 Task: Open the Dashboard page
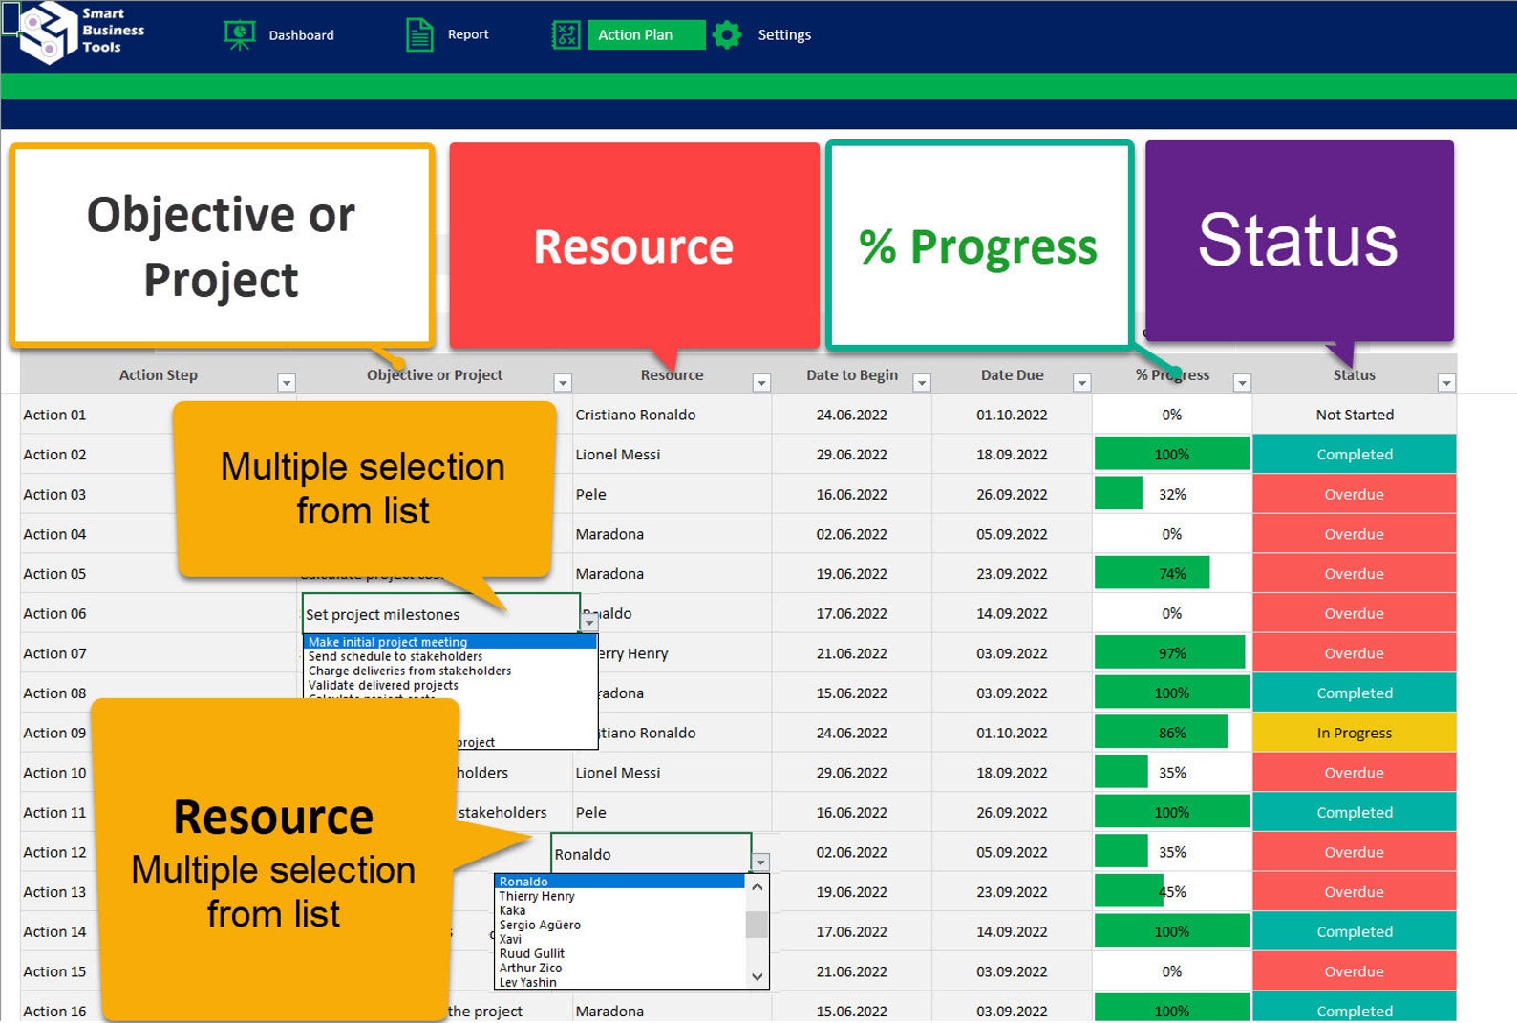pyautogui.click(x=301, y=35)
